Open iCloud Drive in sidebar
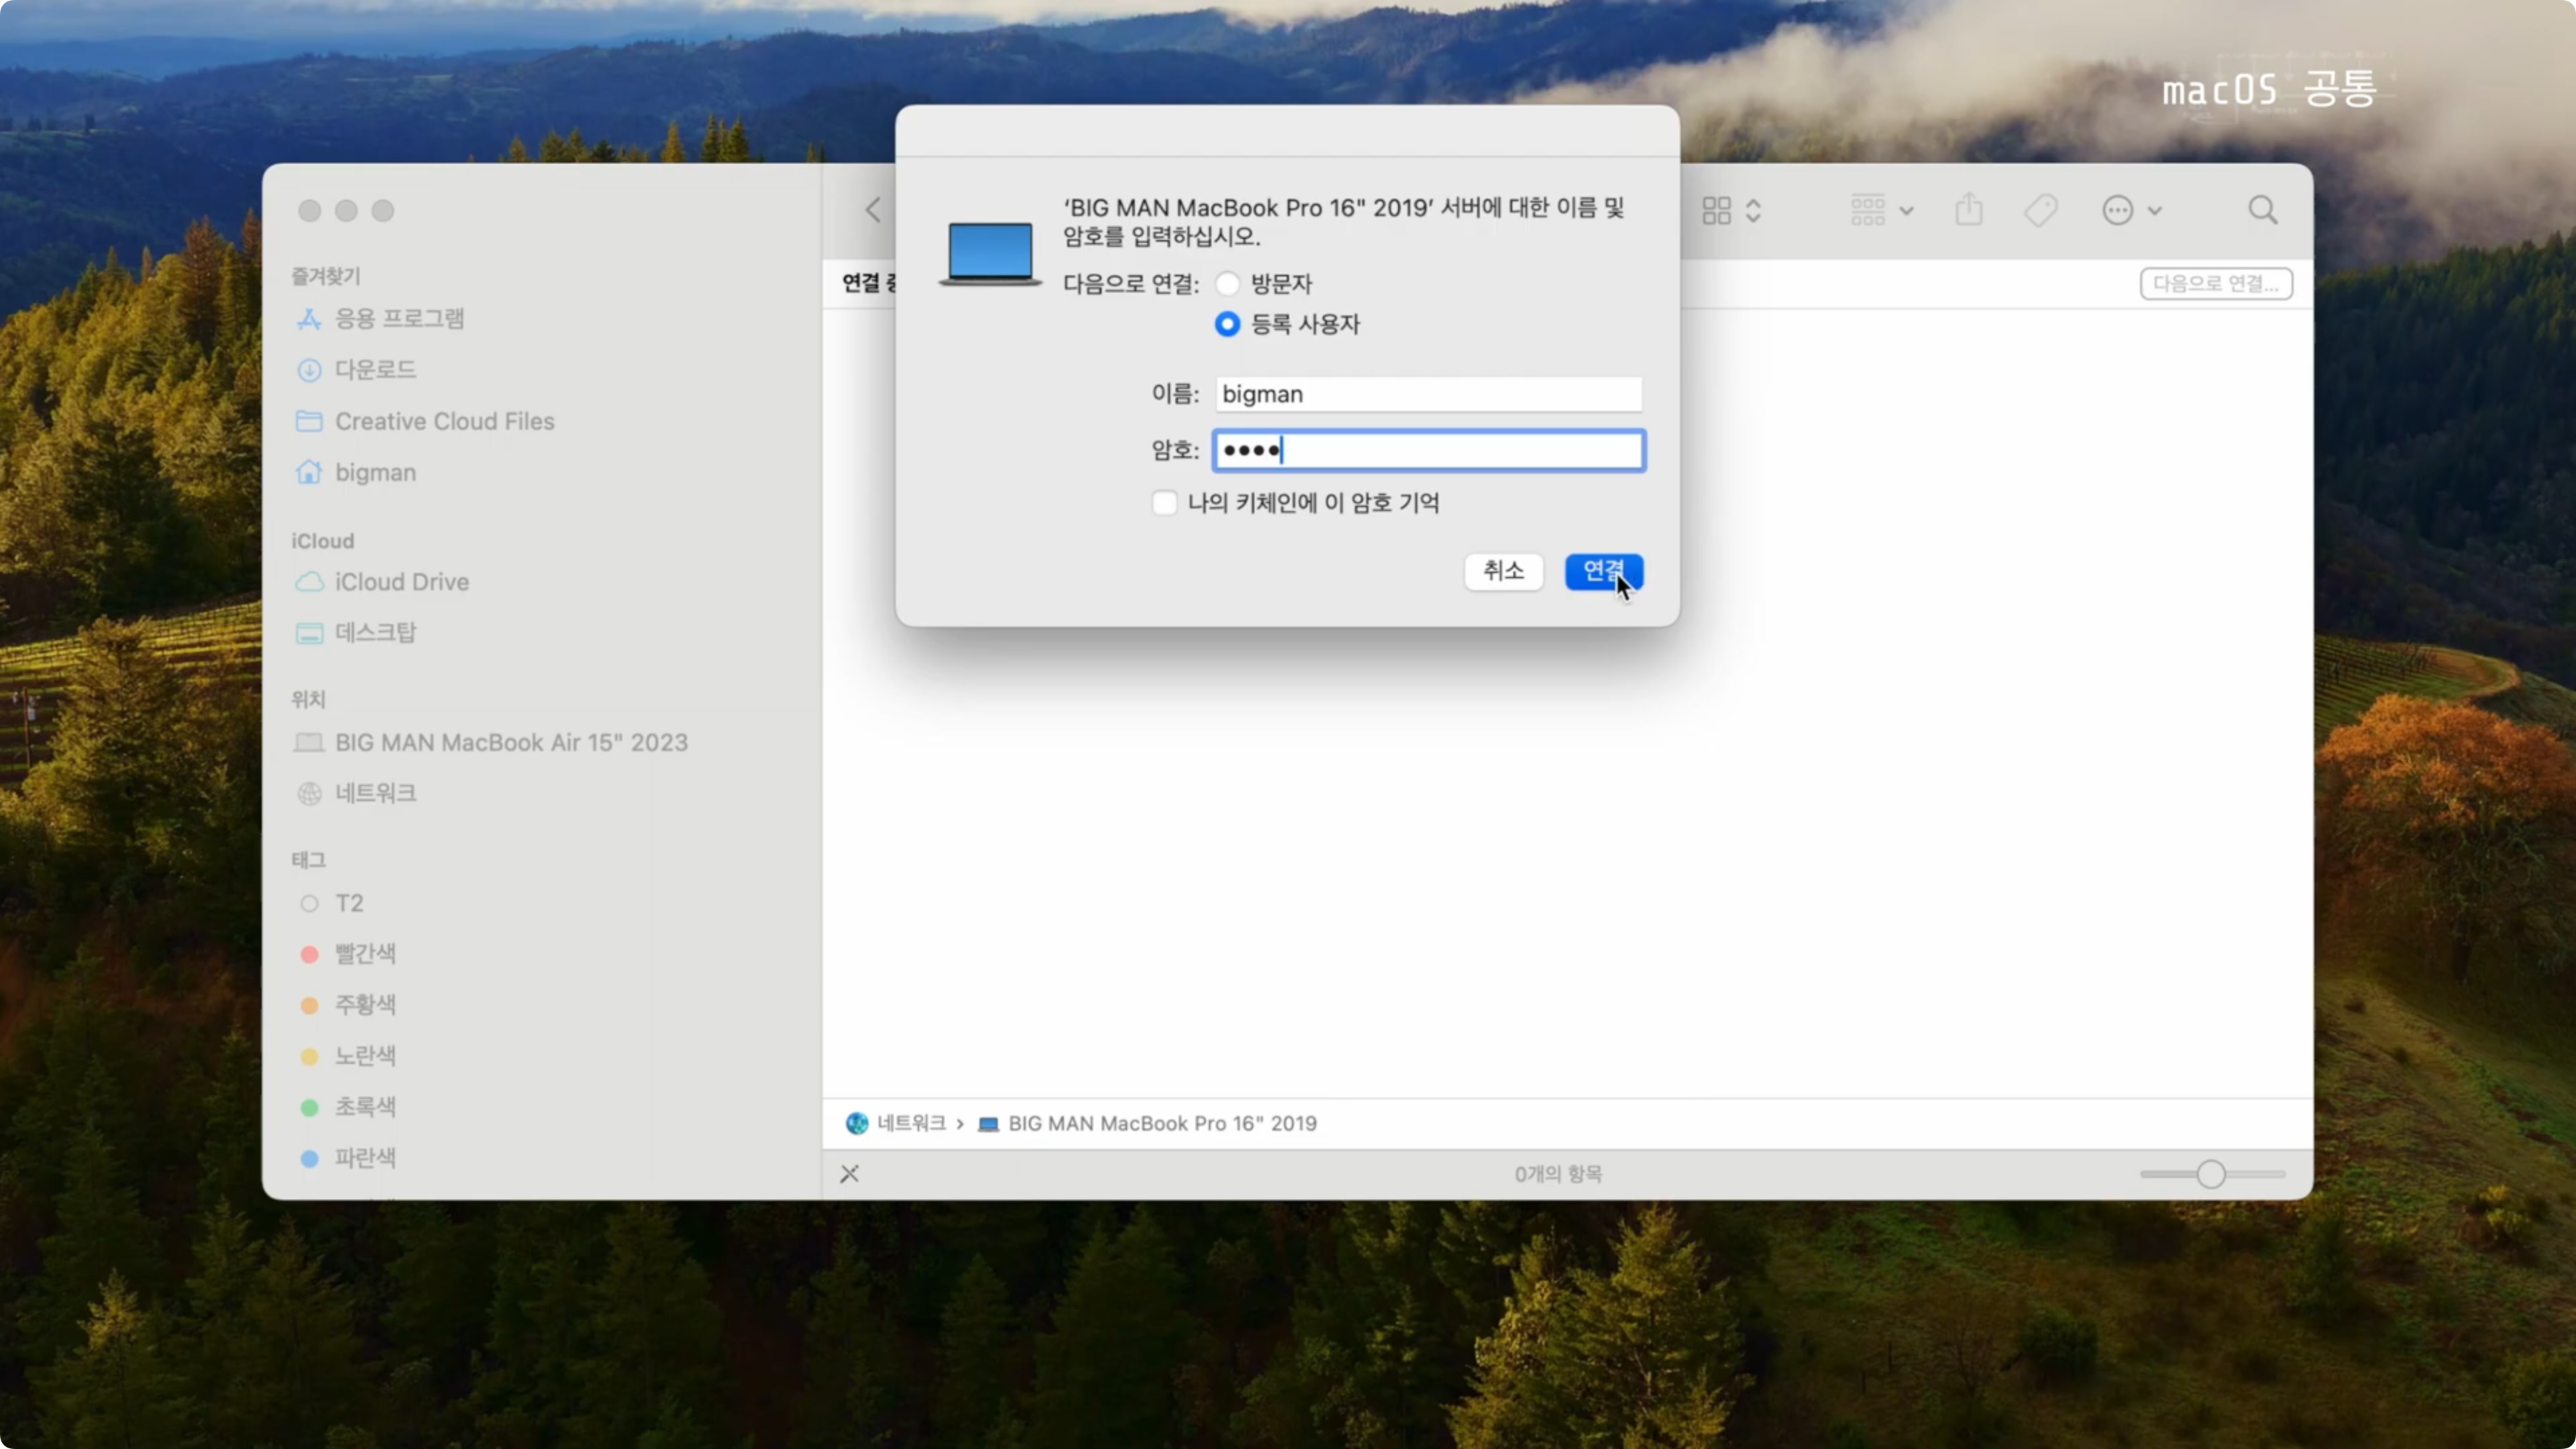The height and width of the screenshot is (1449, 2576). pyautogui.click(x=401, y=582)
